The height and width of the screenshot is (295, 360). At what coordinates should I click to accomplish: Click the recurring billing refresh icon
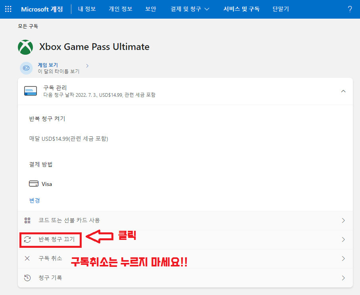(x=27, y=239)
